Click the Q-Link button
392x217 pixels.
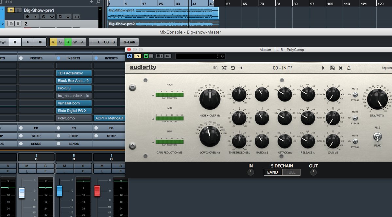[x=129, y=42]
